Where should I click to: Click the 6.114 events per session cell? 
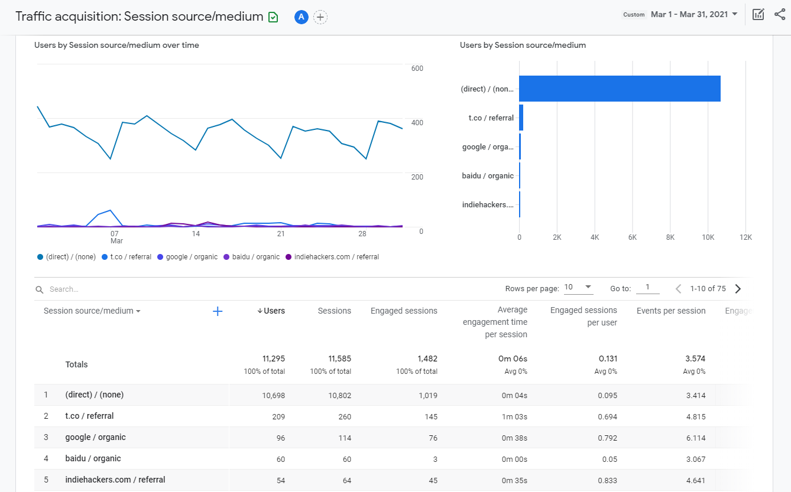click(x=696, y=438)
